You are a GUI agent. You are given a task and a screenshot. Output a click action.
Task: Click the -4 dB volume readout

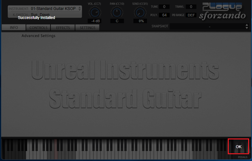coord(95,21)
